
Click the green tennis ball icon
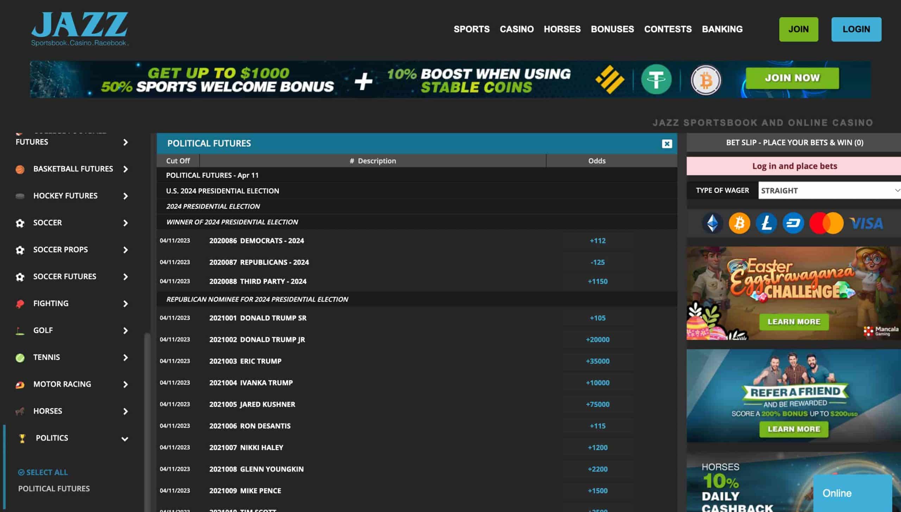(20, 358)
